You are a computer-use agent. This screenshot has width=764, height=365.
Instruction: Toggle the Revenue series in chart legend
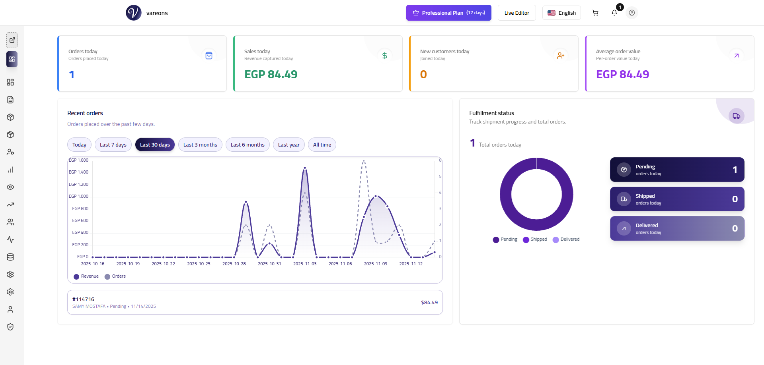pos(86,276)
